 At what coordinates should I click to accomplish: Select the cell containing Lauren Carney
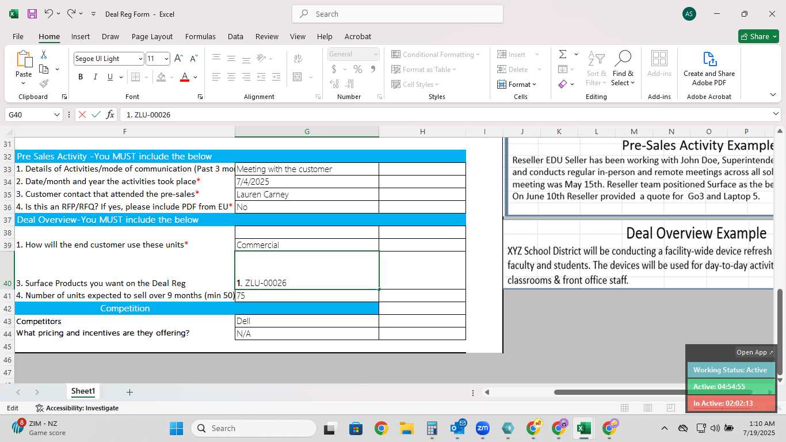(x=307, y=194)
